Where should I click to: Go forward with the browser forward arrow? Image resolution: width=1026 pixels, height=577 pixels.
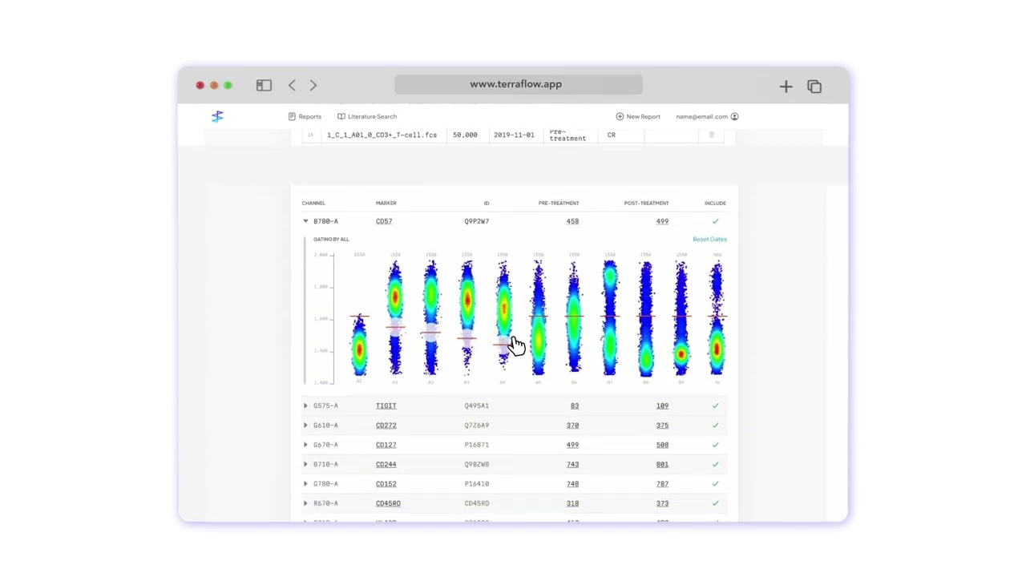coord(313,85)
